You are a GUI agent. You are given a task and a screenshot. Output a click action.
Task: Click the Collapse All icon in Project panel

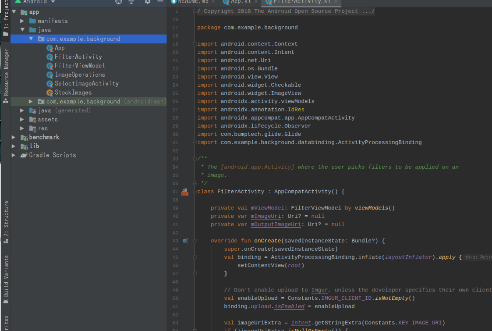pos(131,2)
